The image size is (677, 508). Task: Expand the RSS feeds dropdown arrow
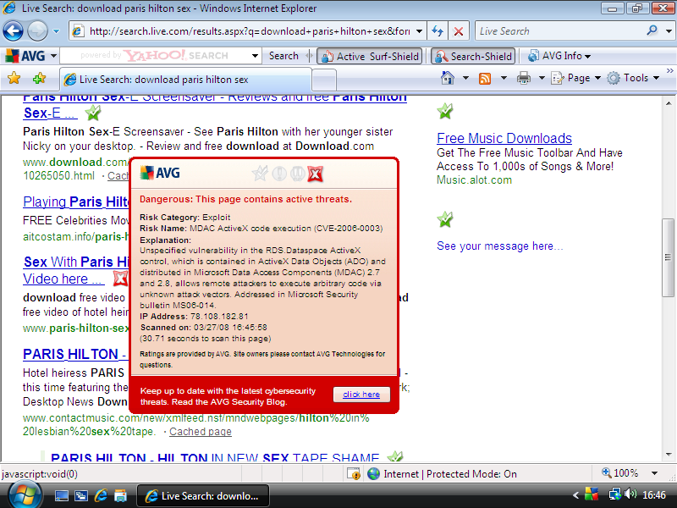click(504, 78)
